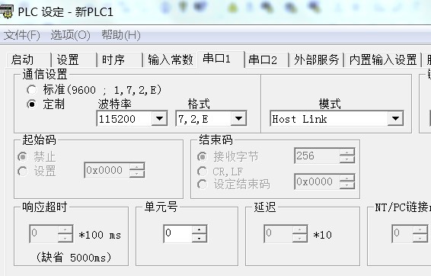Expand the 模式 Host Link dropdown
This screenshot has height=276, width=431.
(395, 119)
